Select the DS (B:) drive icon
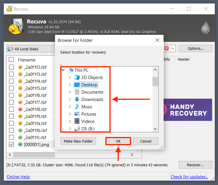 pyautogui.click(x=77, y=129)
